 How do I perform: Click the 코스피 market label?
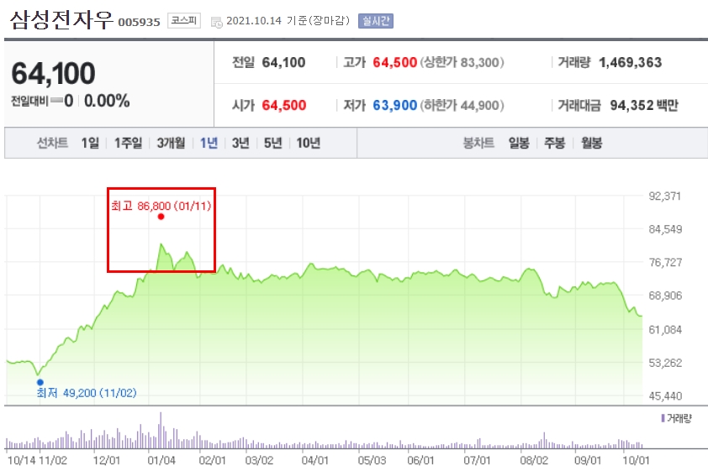(x=184, y=20)
